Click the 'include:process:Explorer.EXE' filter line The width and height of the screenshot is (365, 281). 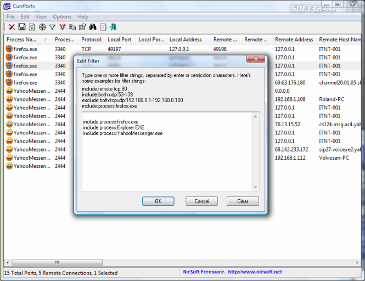click(x=114, y=127)
